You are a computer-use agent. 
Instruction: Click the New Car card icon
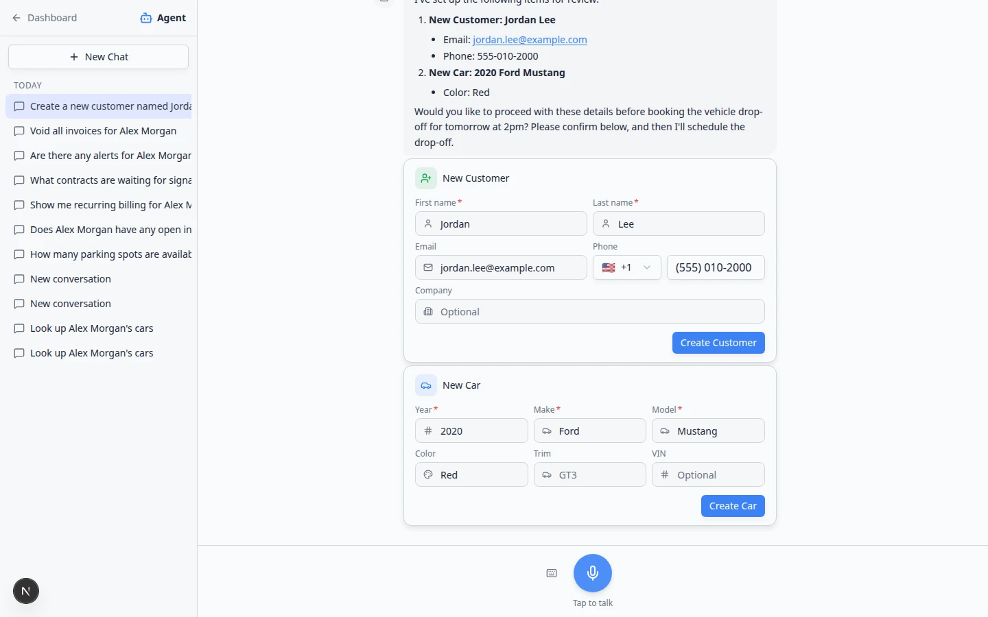click(426, 385)
